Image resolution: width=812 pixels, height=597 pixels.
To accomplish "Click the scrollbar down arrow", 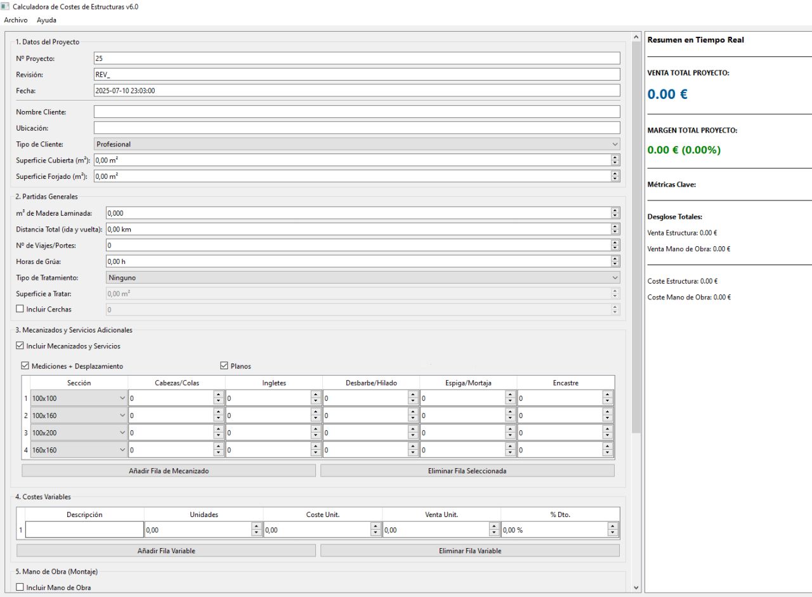I will (636, 588).
